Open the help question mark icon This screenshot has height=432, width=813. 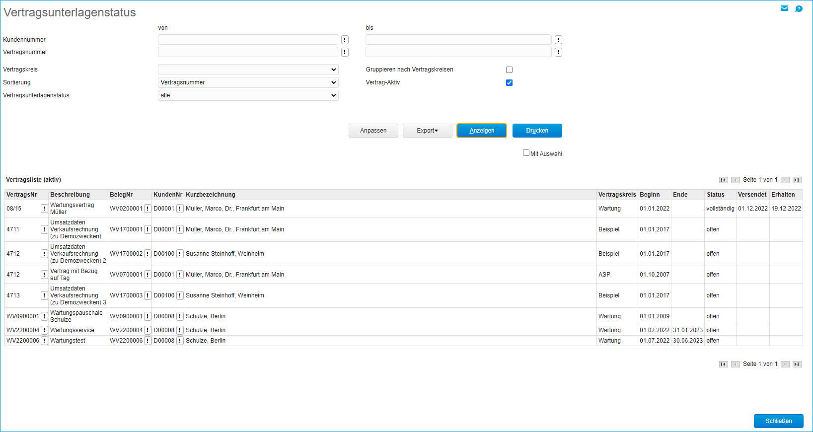click(x=799, y=8)
